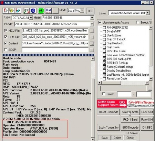Browse for the PPM File

pos(92,37)
